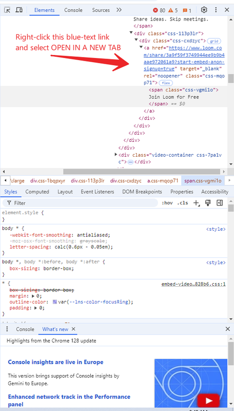Expand the video-container div node
The height and width of the screenshot is (411, 234).
116,155
